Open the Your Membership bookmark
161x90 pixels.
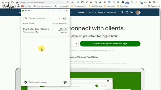click(43, 6)
